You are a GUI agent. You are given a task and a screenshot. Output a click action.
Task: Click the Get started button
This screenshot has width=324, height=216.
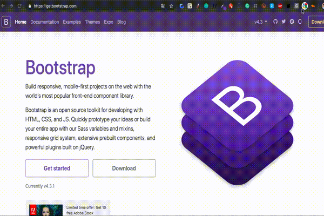(x=57, y=168)
